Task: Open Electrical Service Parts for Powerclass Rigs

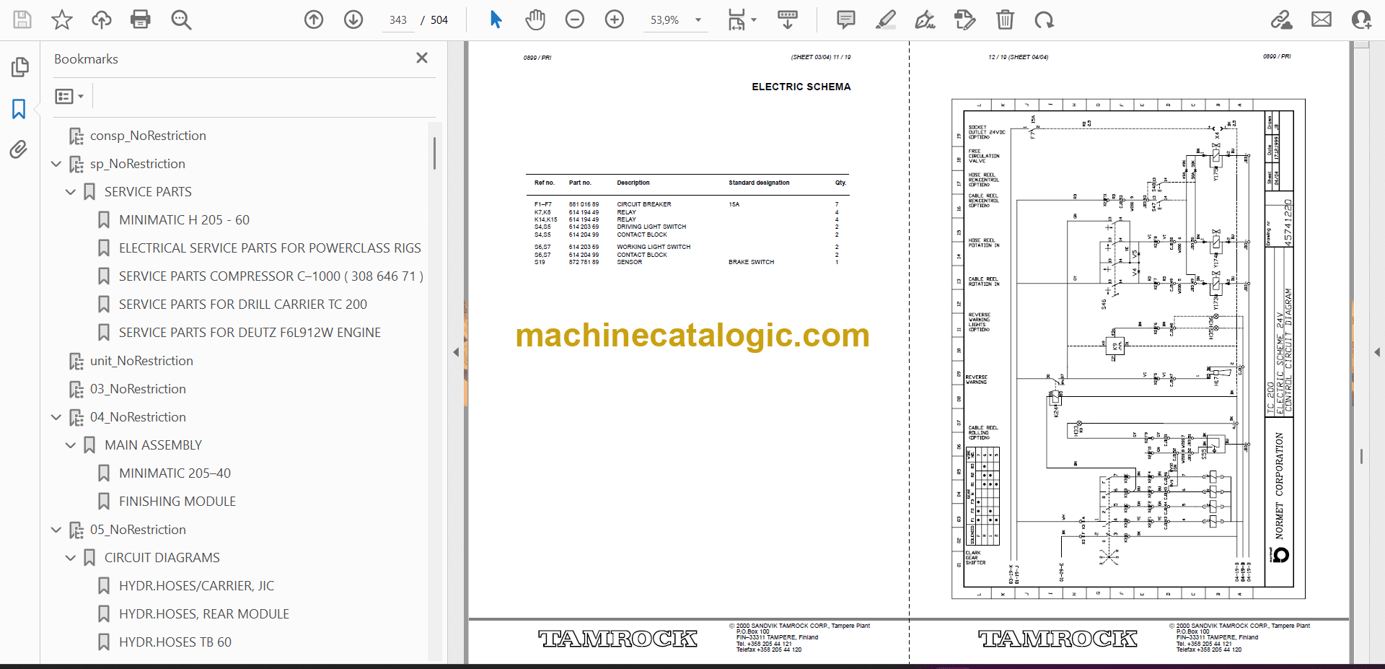Action: click(x=270, y=248)
